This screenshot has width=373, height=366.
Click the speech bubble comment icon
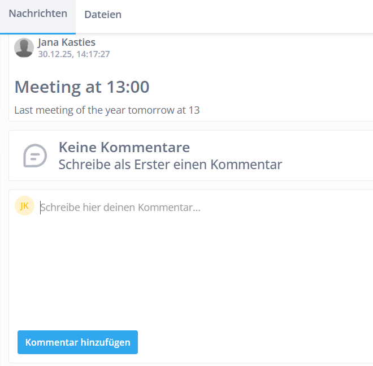coord(35,156)
